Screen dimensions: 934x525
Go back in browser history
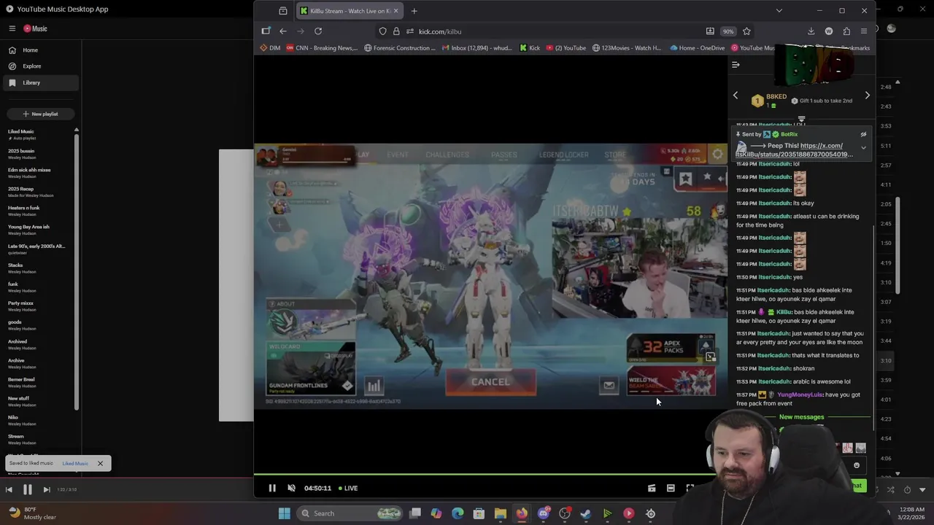283,31
